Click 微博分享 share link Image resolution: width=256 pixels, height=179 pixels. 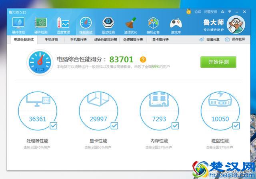tap(210, 40)
